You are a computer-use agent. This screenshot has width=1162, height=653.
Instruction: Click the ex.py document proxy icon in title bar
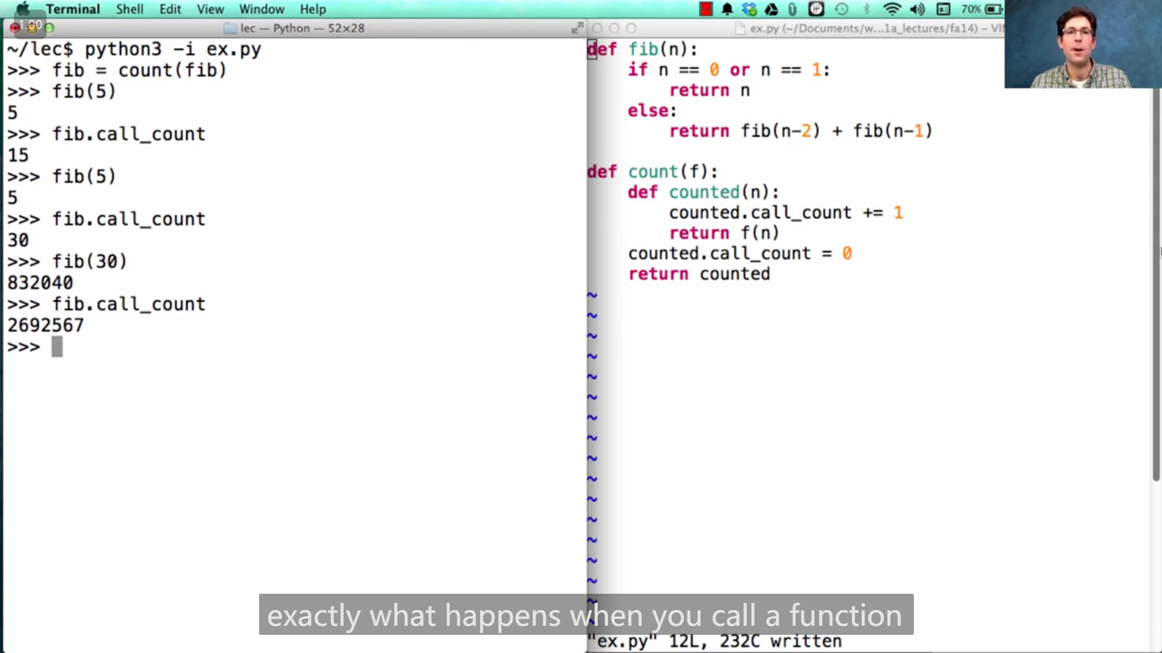tap(740, 28)
